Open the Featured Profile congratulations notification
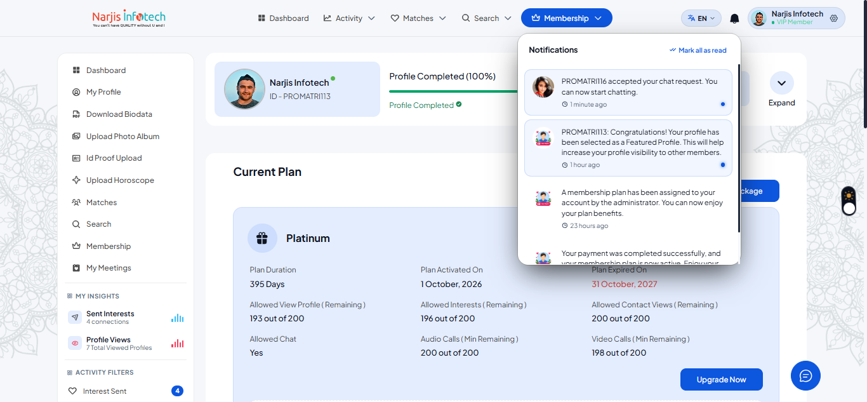 tap(628, 148)
